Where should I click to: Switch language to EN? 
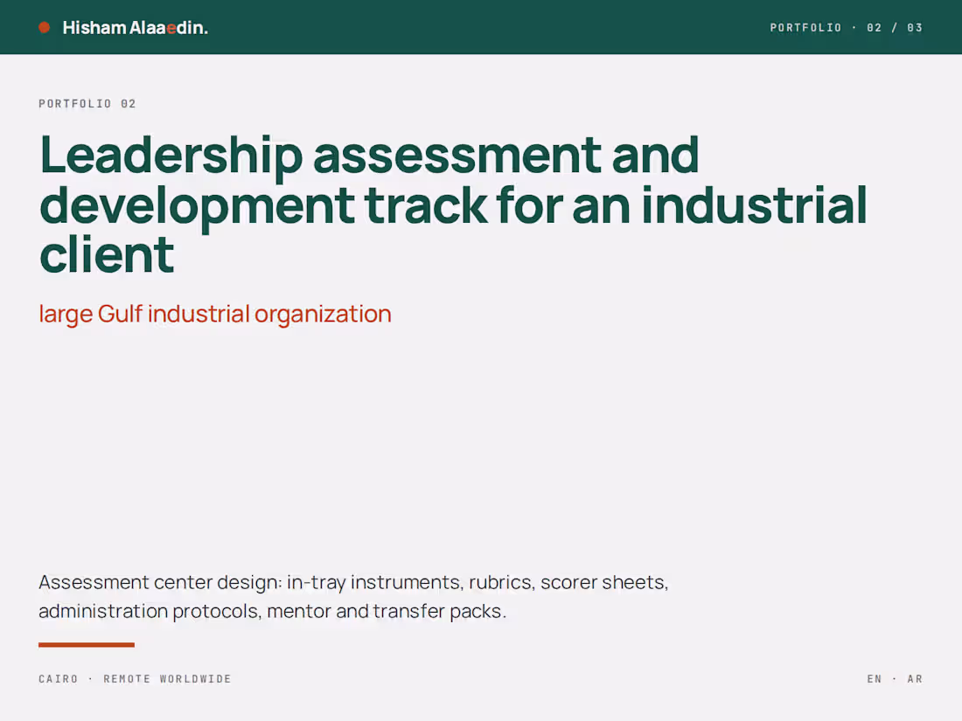(875, 679)
